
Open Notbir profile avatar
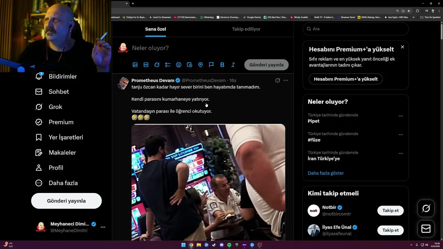click(314, 211)
